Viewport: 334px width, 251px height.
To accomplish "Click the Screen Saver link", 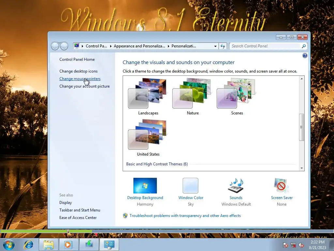I will tap(281, 198).
